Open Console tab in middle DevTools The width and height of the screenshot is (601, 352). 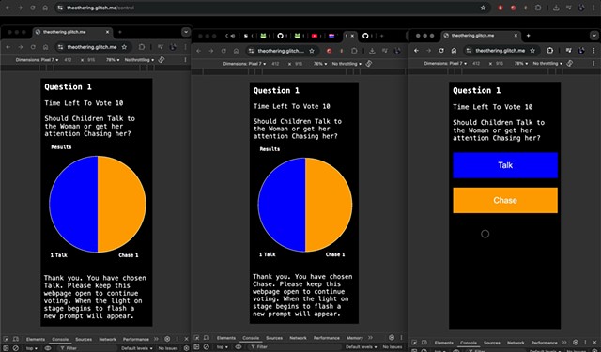[x=251, y=338]
